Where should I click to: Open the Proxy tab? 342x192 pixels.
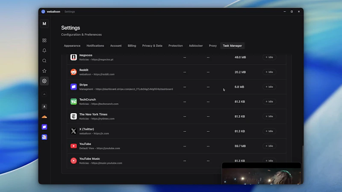click(212, 46)
